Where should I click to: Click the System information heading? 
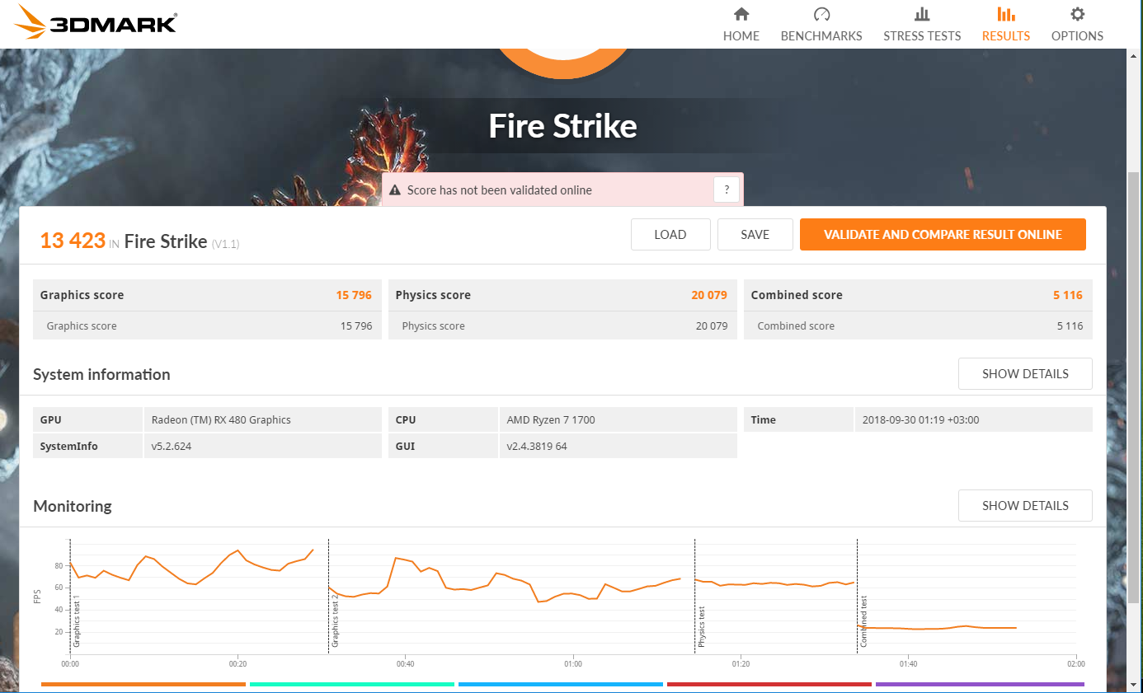(x=101, y=374)
